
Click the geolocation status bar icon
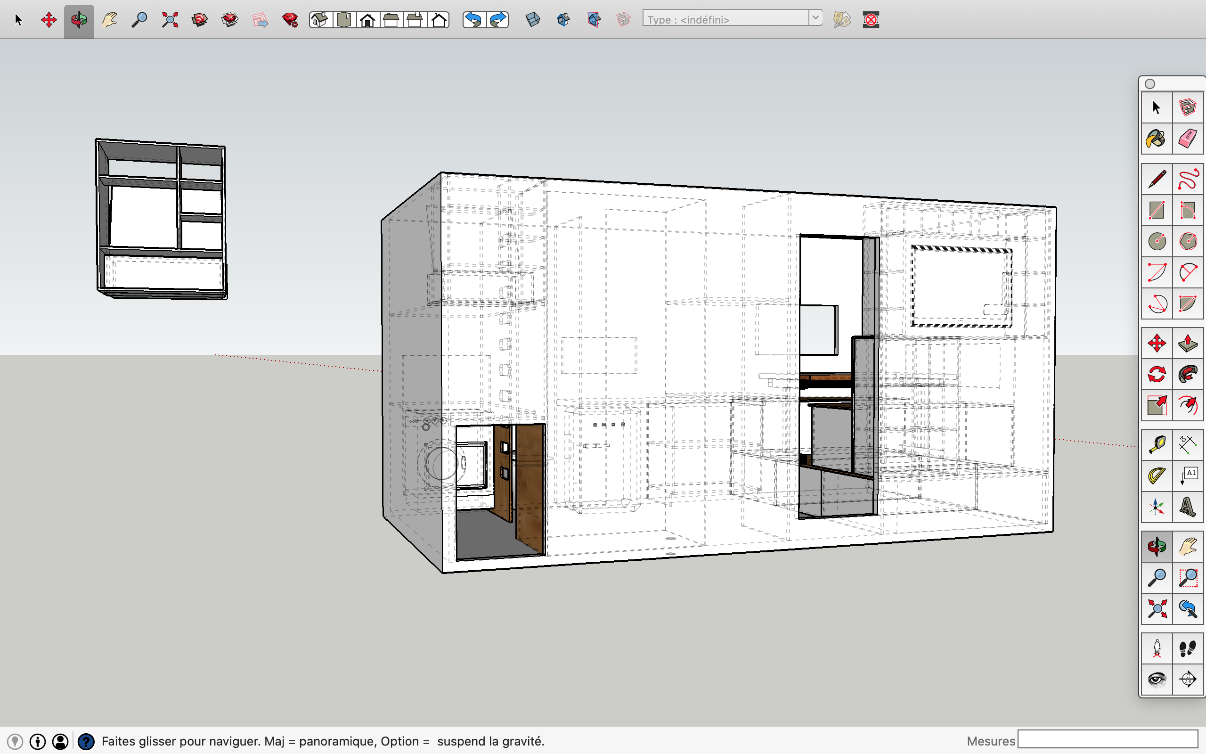pyautogui.click(x=15, y=742)
